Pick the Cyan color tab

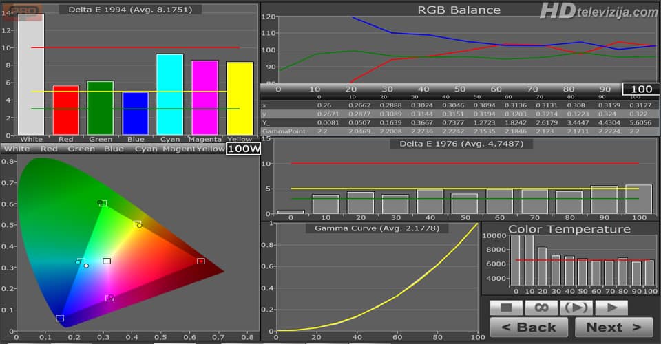coord(146,149)
